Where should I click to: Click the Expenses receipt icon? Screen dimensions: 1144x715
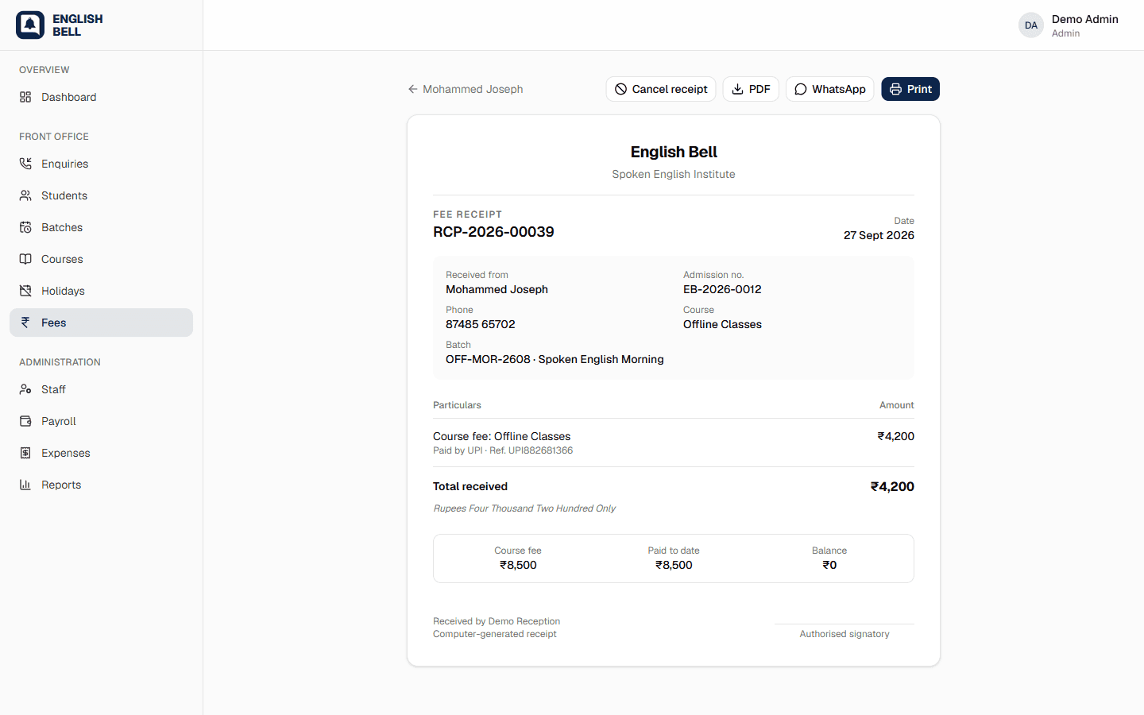(25, 453)
